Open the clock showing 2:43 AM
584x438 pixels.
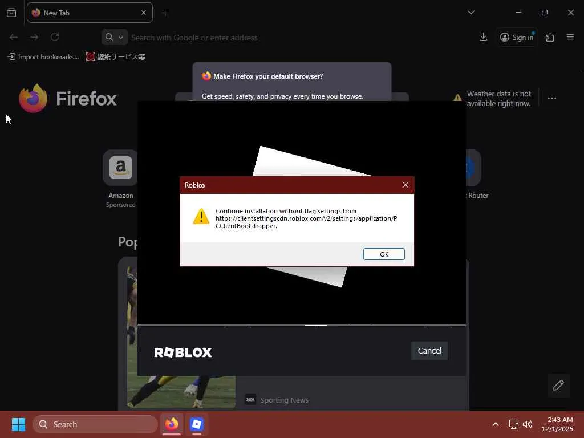point(557,424)
